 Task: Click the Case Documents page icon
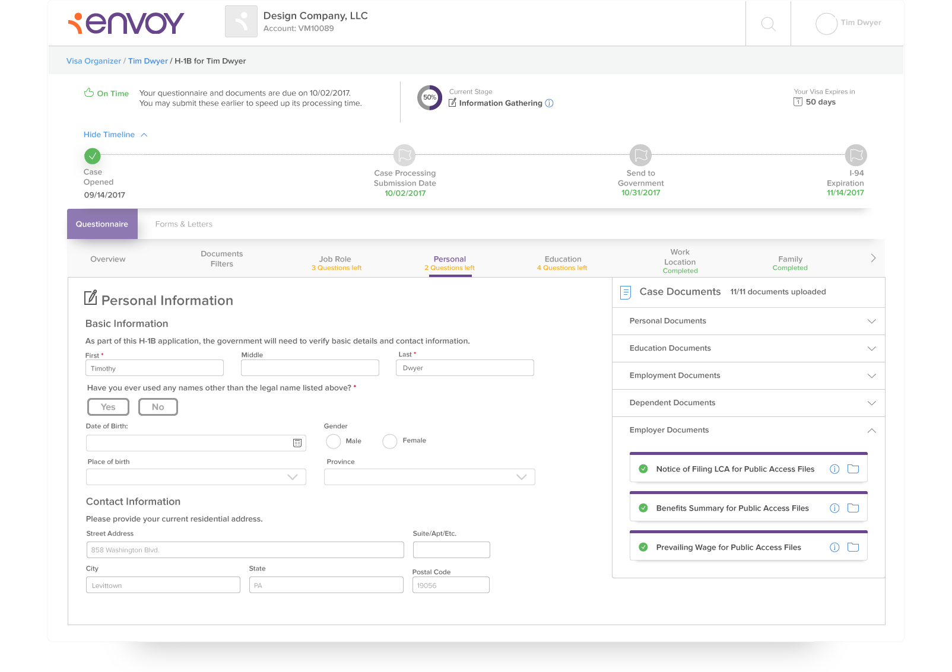point(626,292)
